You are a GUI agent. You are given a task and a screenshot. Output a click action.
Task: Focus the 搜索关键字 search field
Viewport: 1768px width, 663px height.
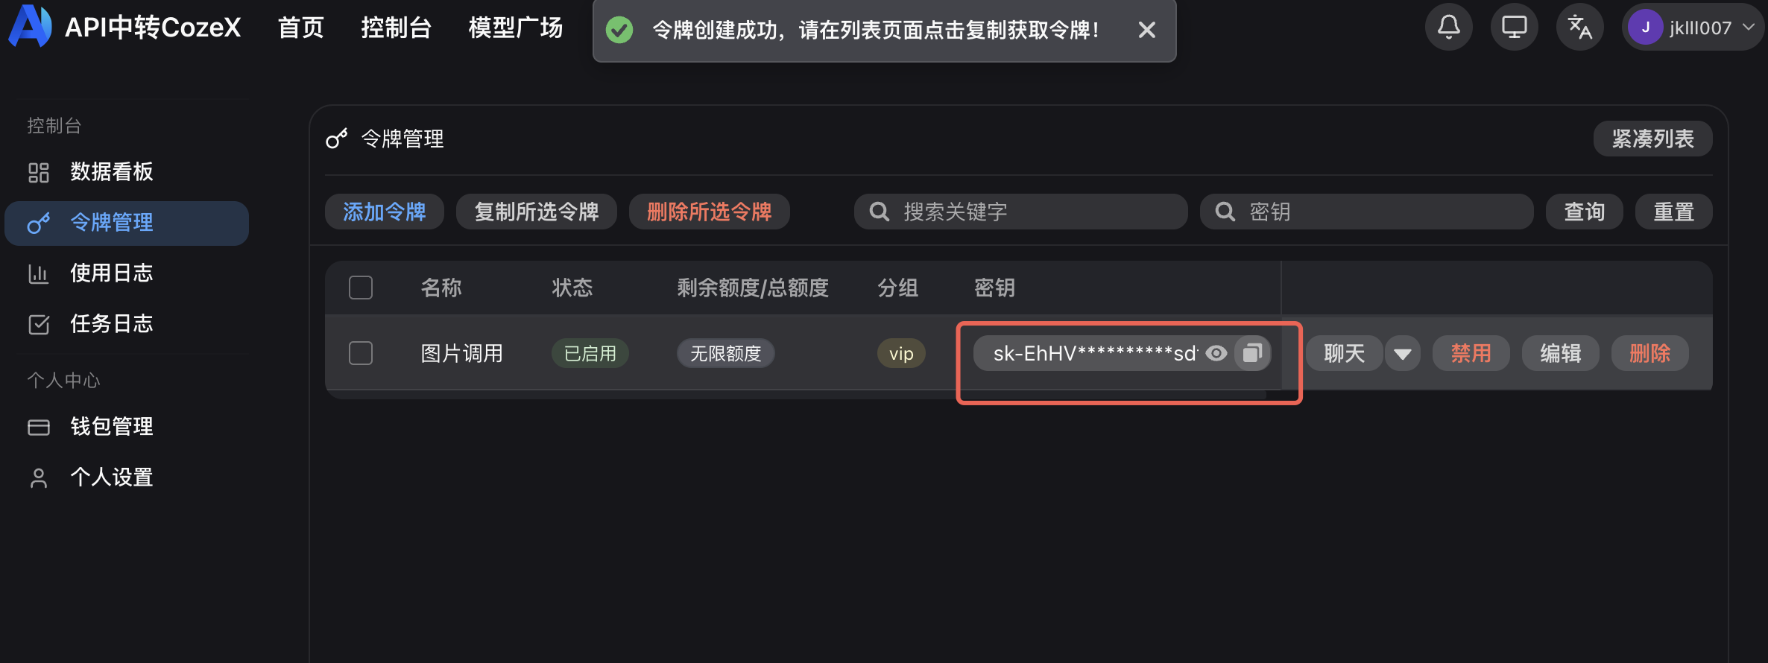tap(1021, 212)
